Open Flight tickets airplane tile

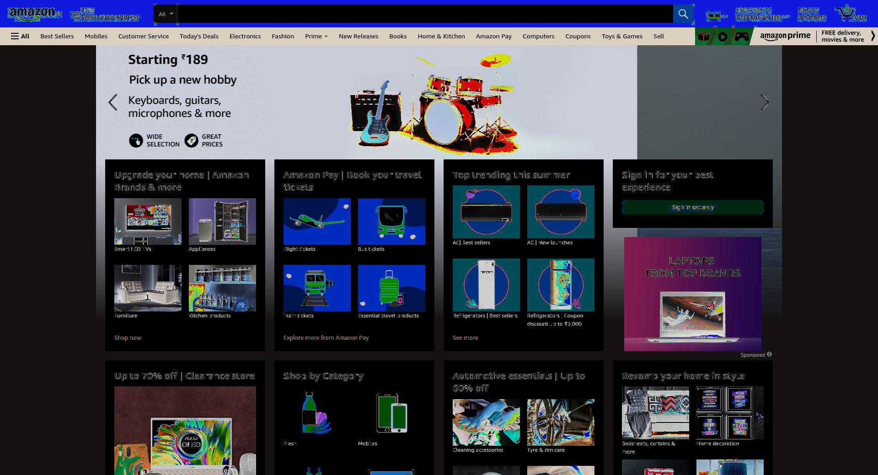click(x=317, y=222)
